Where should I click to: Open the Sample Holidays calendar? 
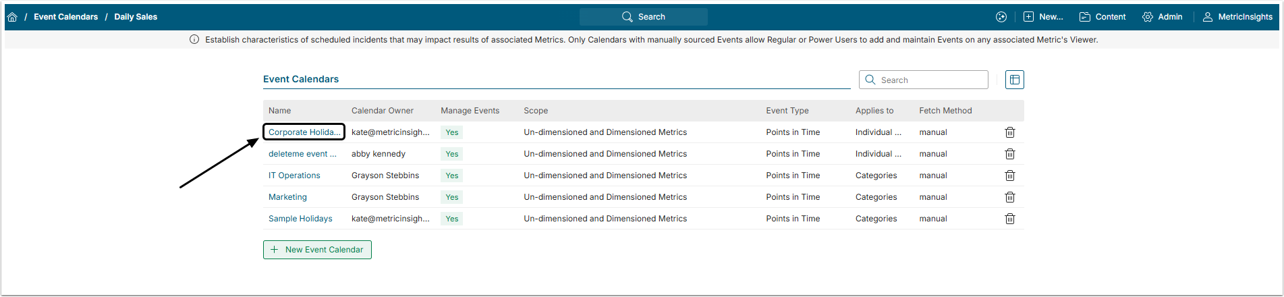click(300, 219)
